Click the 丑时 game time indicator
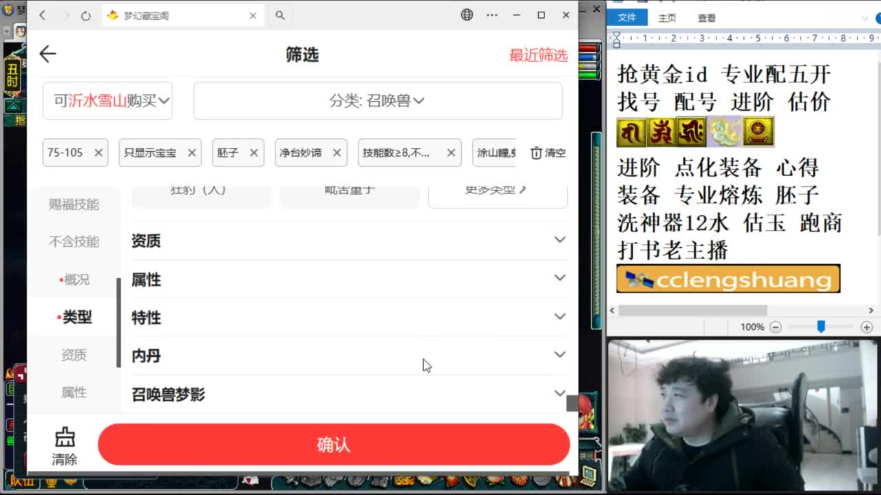 [x=12, y=76]
